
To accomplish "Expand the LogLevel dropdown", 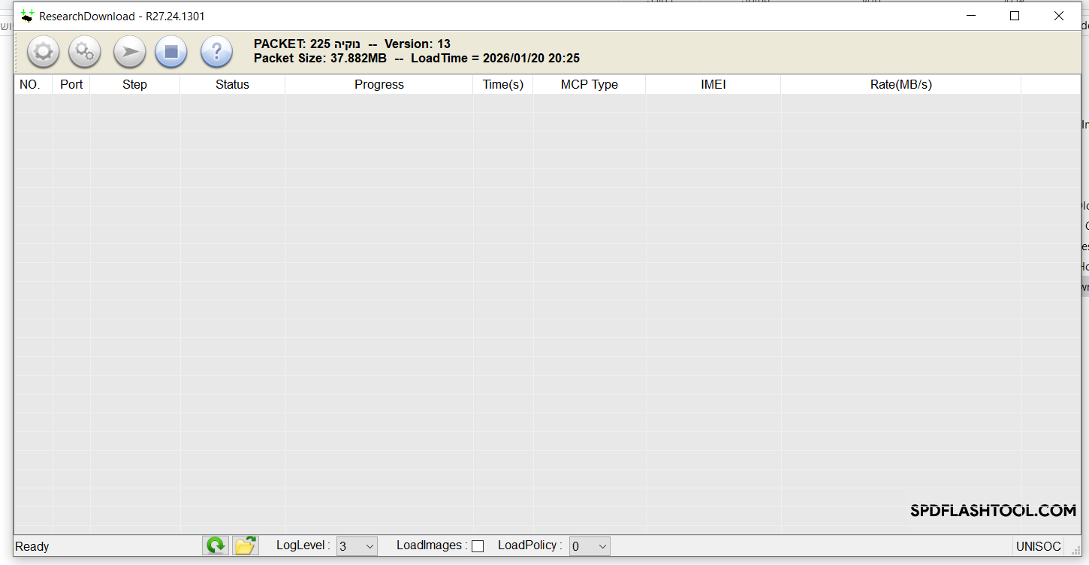I will tap(356, 546).
